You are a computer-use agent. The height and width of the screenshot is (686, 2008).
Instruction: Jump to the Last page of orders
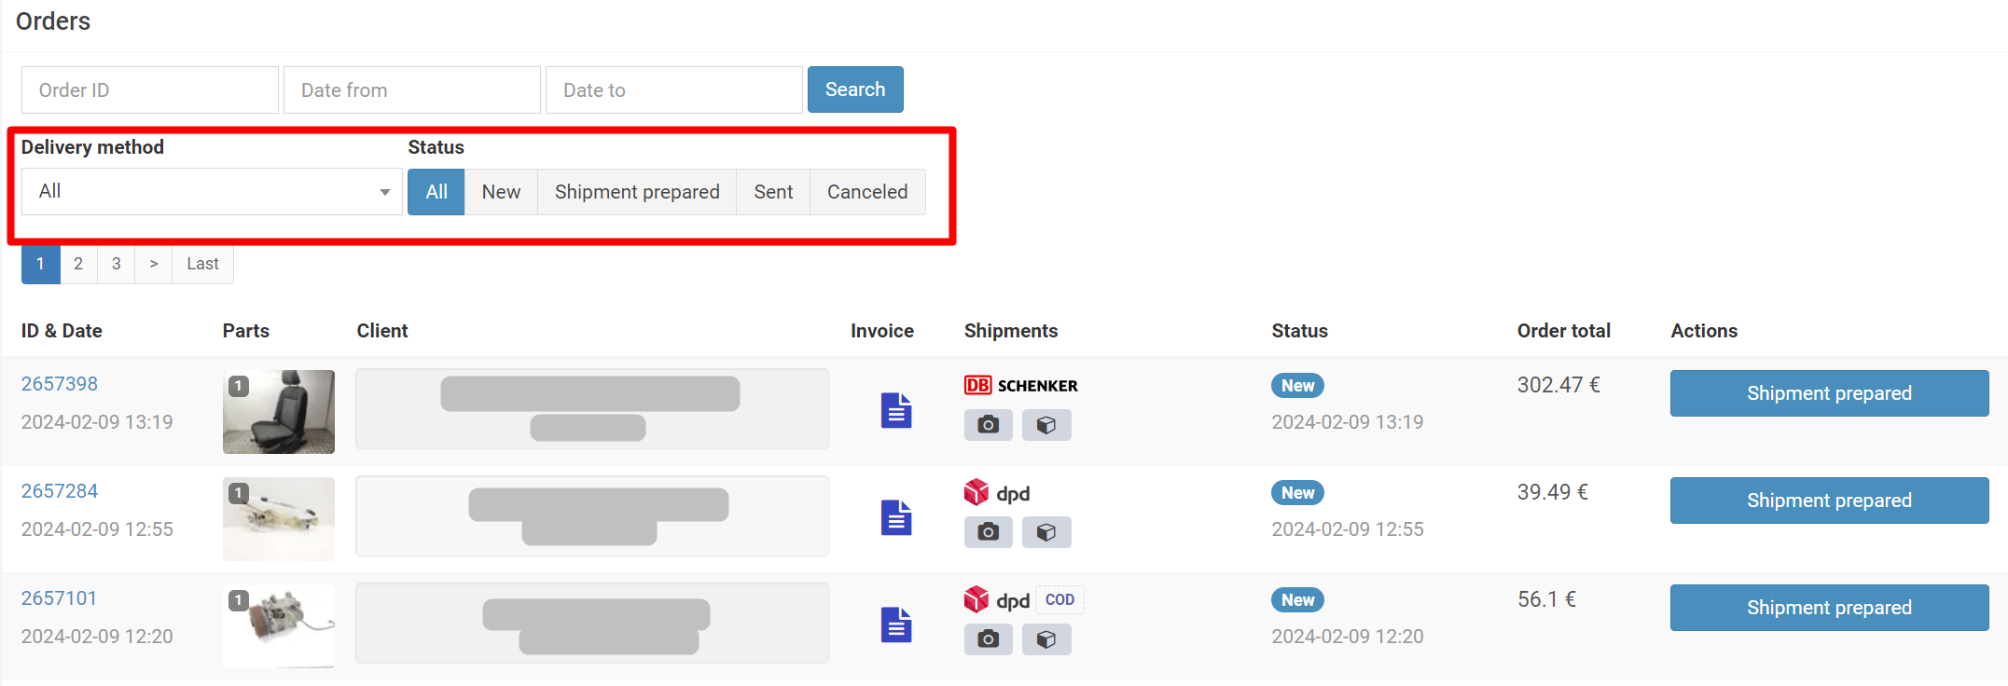coord(202,264)
